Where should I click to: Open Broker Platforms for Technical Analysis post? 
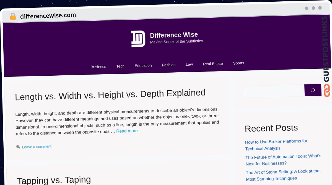pyautogui.click(x=276, y=145)
